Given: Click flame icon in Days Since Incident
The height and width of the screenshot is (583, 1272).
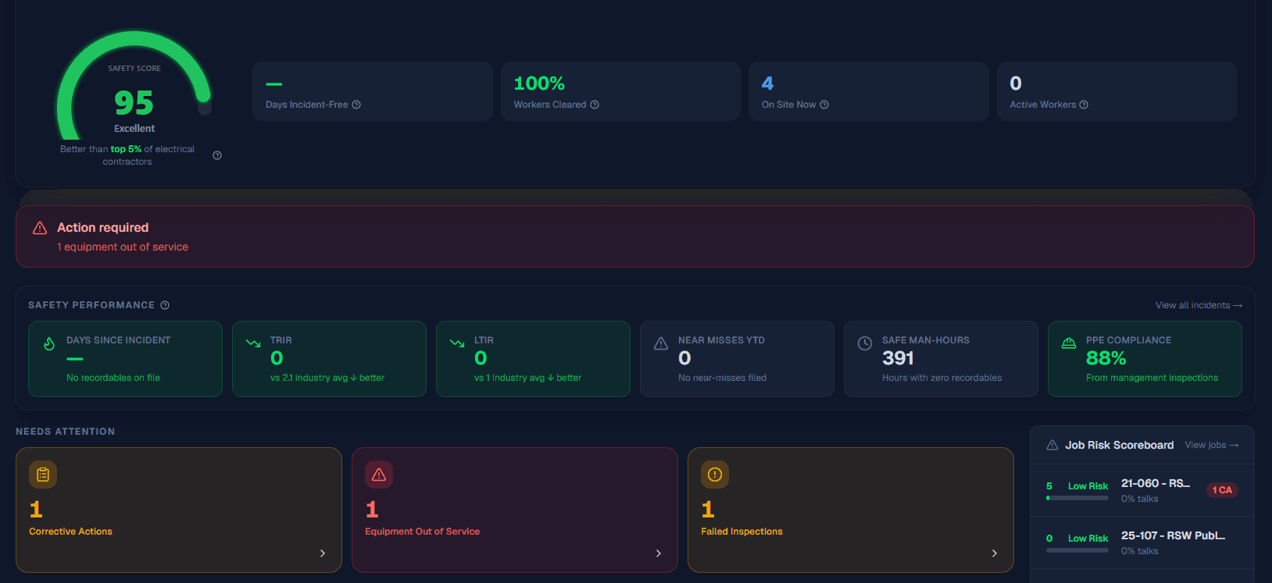Looking at the screenshot, I should click(49, 343).
